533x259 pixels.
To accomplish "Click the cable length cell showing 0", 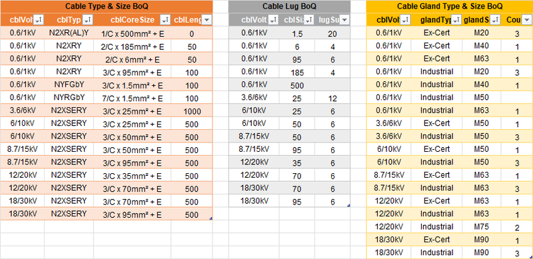I will (192, 34).
